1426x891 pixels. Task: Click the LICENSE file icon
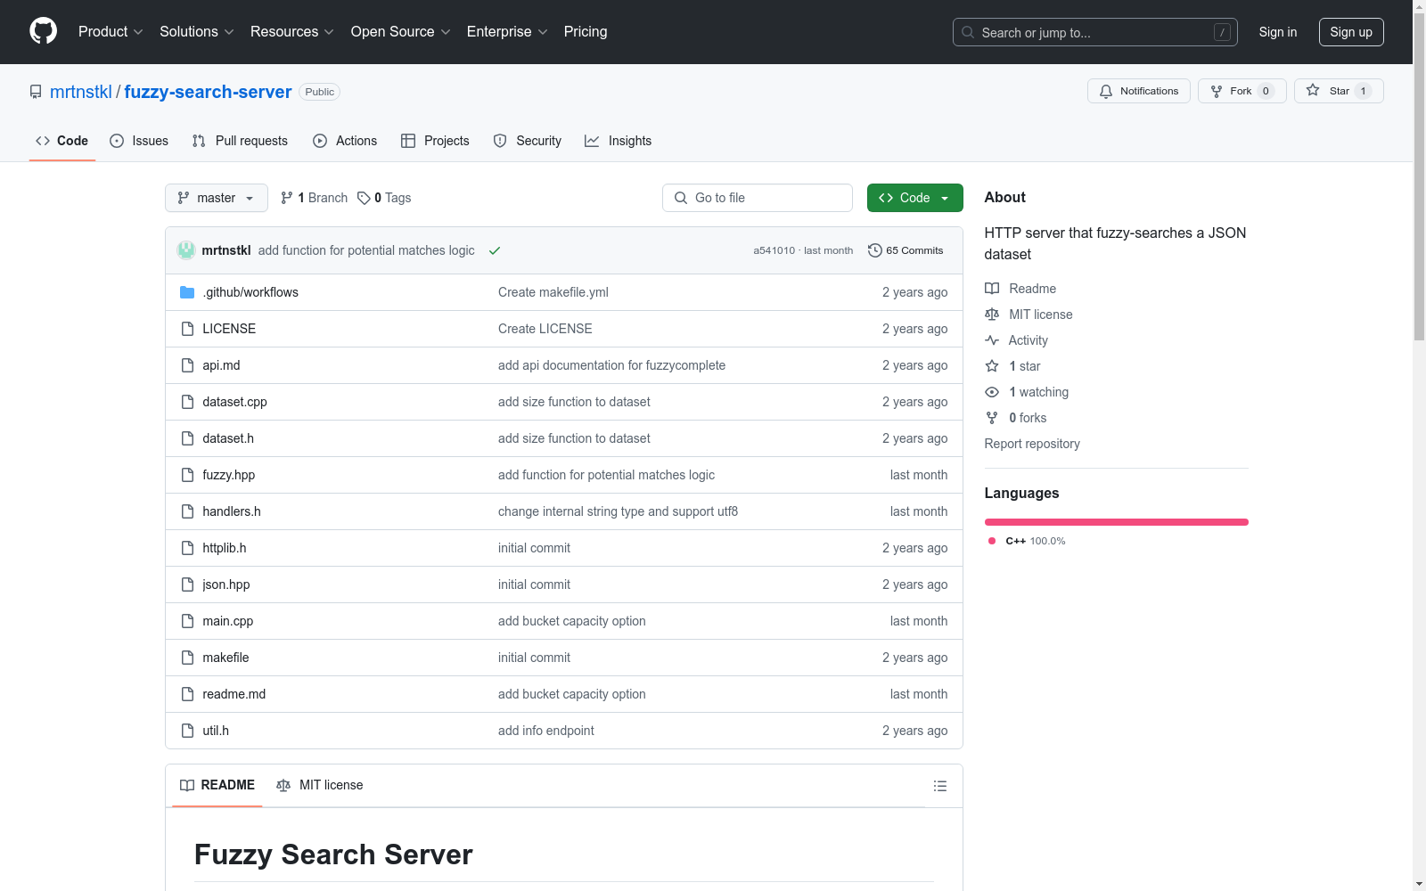187,329
